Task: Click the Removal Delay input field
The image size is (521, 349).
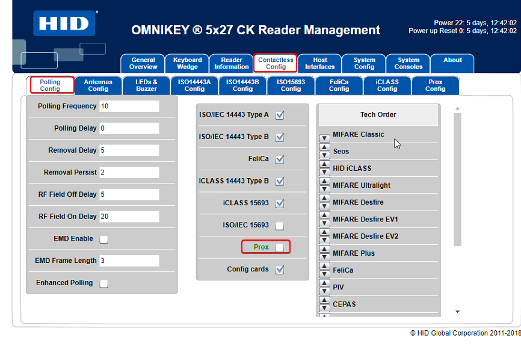Action: point(129,150)
